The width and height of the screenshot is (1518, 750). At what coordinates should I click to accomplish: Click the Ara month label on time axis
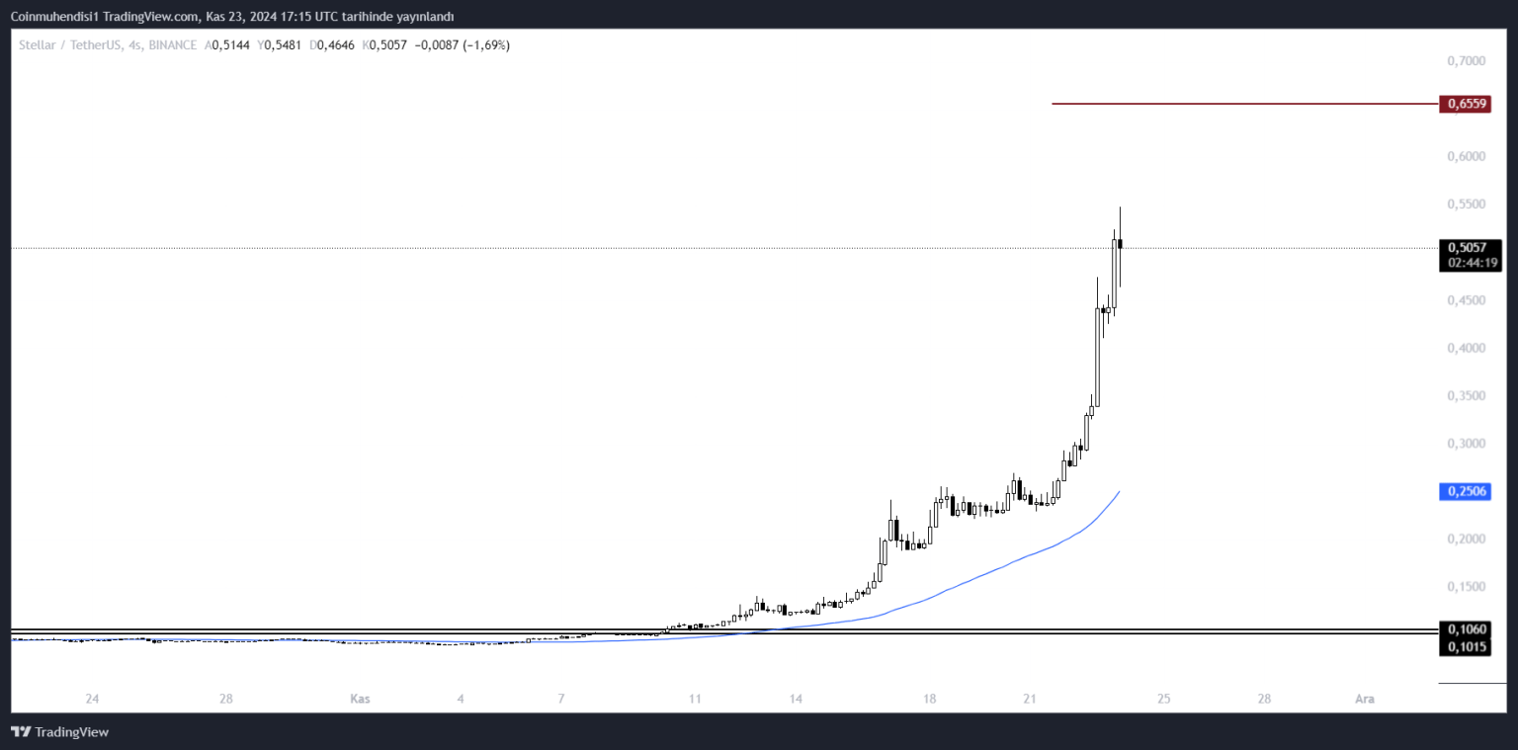click(1365, 699)
